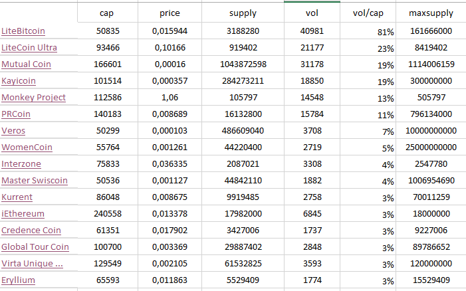Screen dimensions: 466x291
Task: Follow the Kayicoin link
Action: tap(19, 81)
